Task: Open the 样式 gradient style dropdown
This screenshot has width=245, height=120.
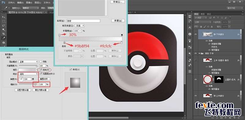Action: coord(28,74)
